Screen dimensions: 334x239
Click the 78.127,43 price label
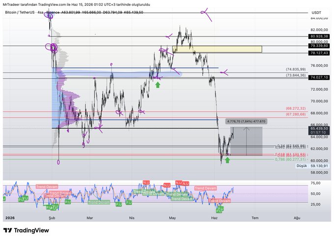pyautogui.click(x=319, y=53)
